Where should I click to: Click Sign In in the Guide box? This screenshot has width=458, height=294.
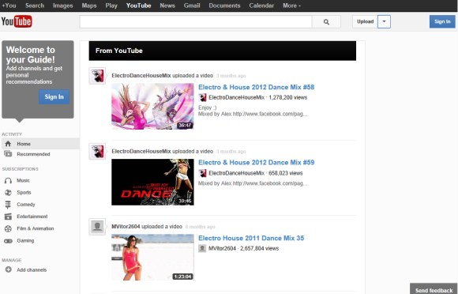[x=54, y=96]
